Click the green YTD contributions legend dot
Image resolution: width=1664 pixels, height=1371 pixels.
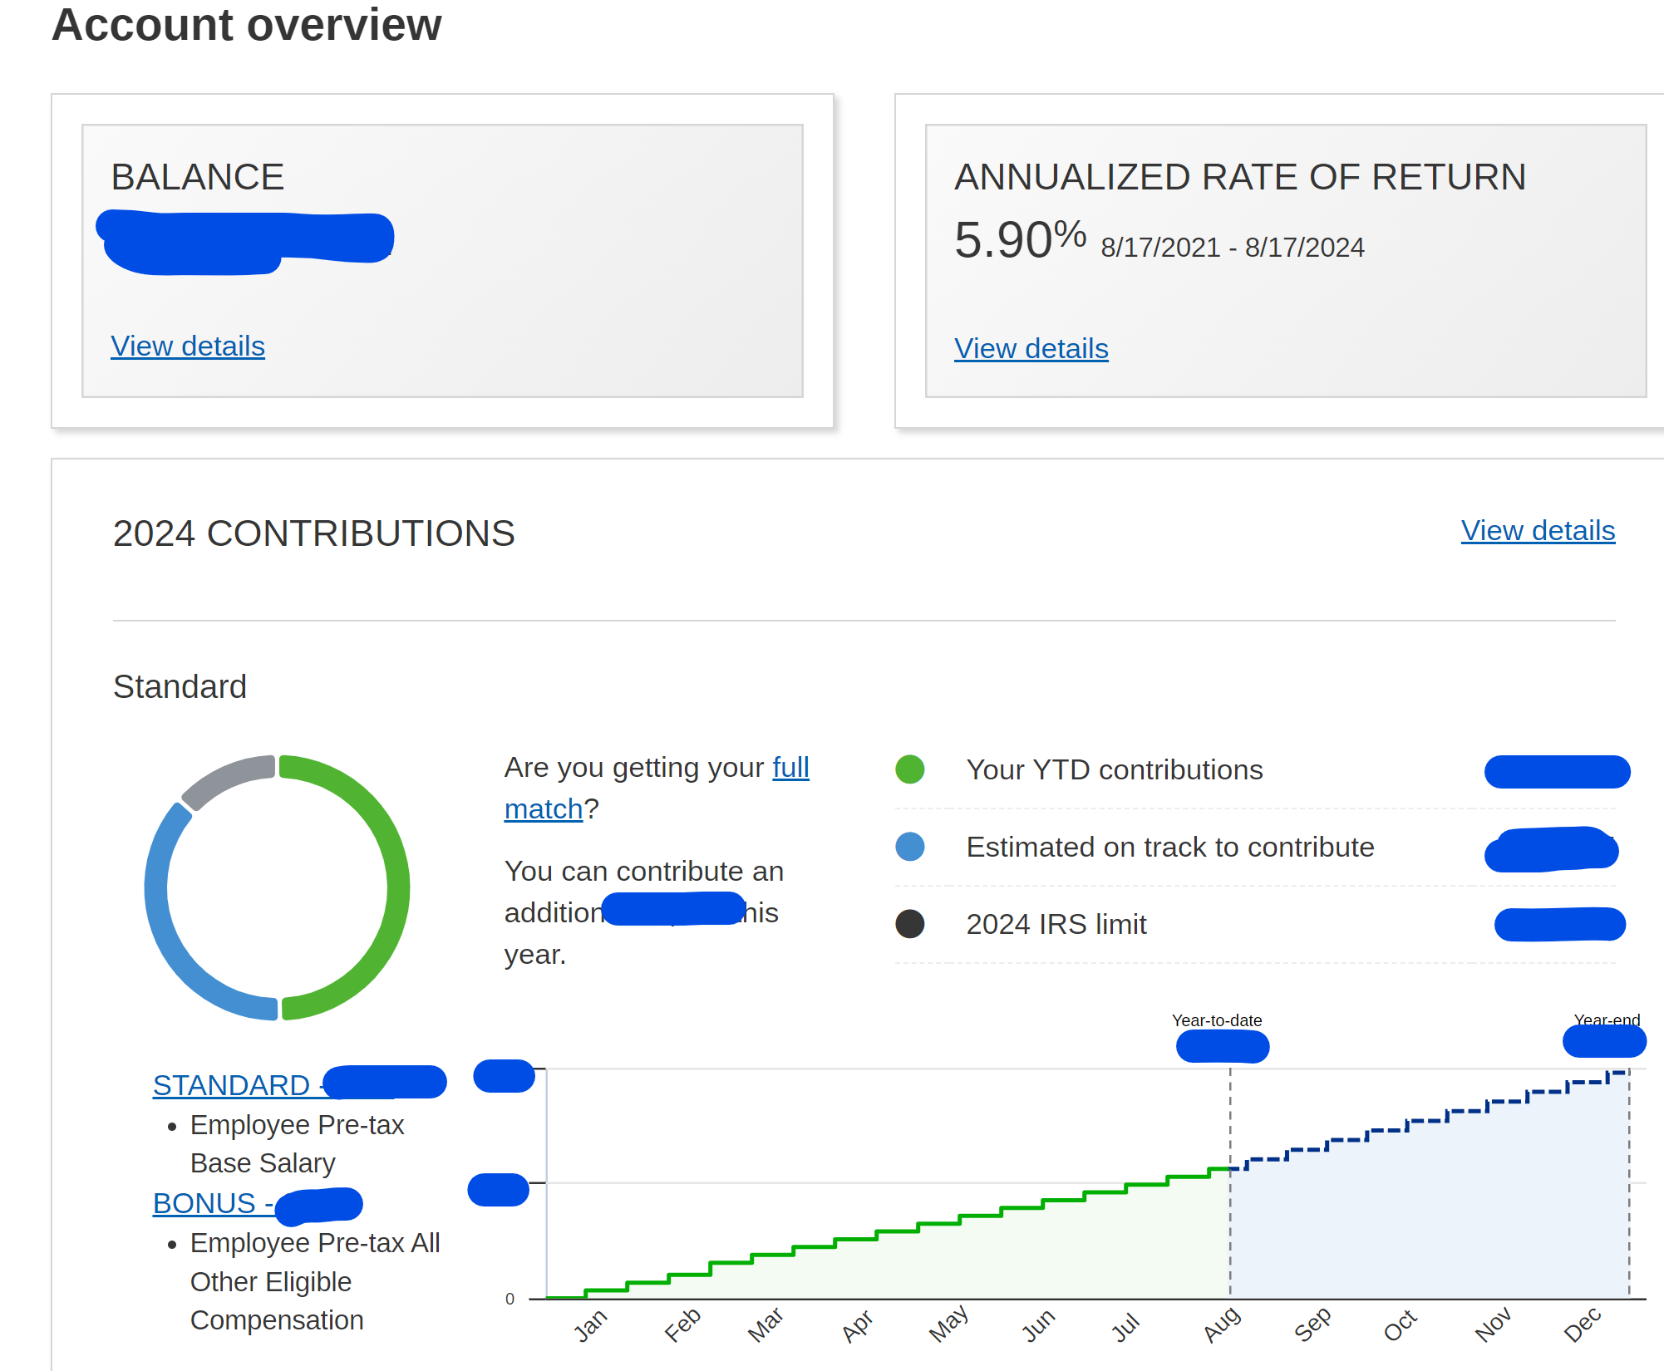coord(909,769)
